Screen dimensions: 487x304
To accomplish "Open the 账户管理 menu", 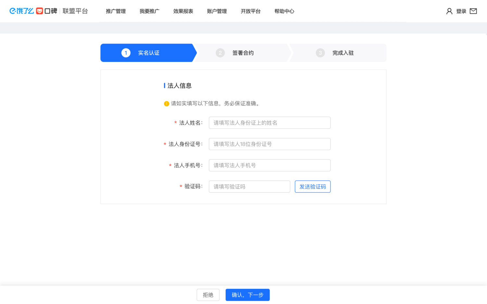I will click(217, 11).
